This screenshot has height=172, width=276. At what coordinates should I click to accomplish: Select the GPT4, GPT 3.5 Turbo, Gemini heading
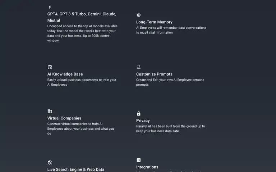click(x=82, y=17)
